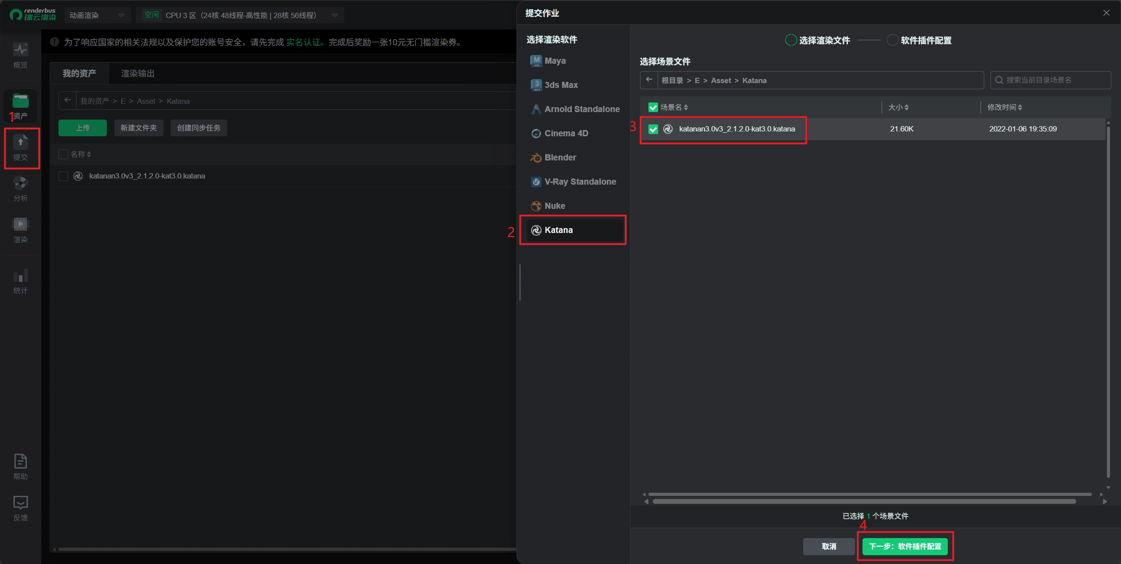
Task: Click the green 上传 upload button
Action: coord(83,128)
